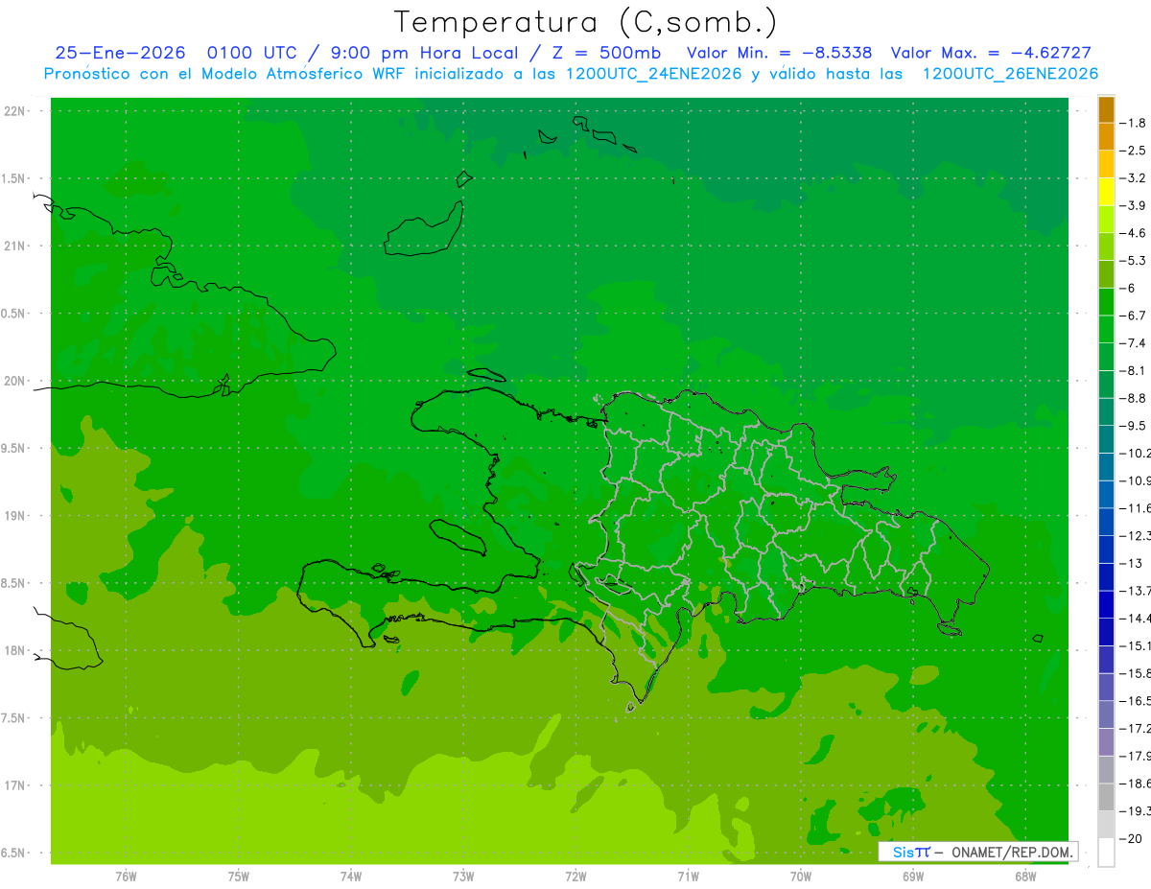Image resolution: width=1151 pixels, height=889 pixels.
Task: Click the "75W" longitude label
Action: pos(239,877)
